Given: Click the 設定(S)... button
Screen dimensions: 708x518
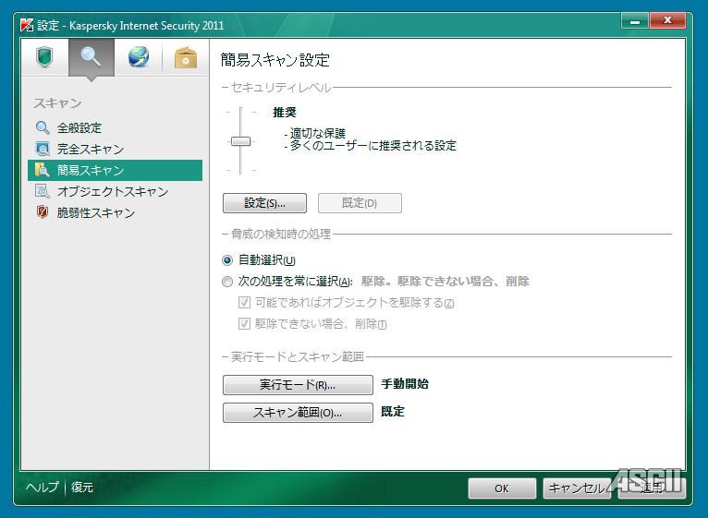Looking at the screenshot, I should click(x=264, y=203).
